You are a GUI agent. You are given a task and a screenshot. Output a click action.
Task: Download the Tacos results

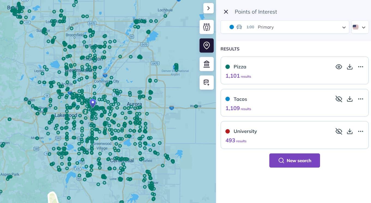pos(350,99)
